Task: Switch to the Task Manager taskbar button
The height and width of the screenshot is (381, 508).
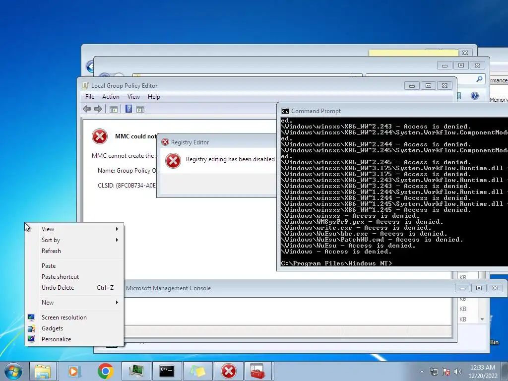Action: pyautogui.click(x=136, y=371)
